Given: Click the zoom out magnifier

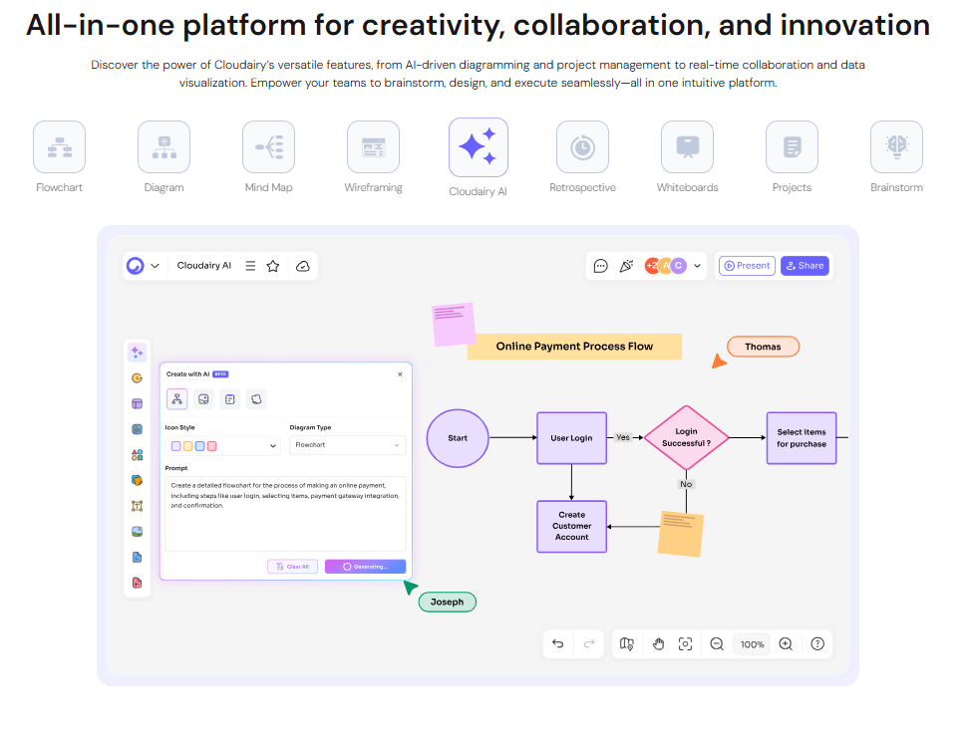Looking at the screenshot, I should coord(717,644).
